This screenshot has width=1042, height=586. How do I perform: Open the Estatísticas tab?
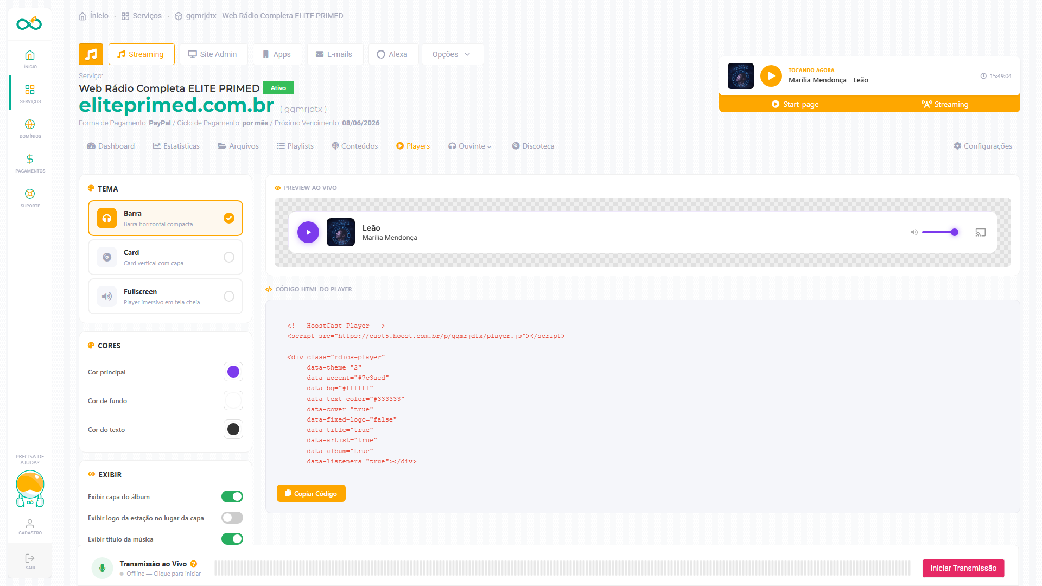(176, 146)
